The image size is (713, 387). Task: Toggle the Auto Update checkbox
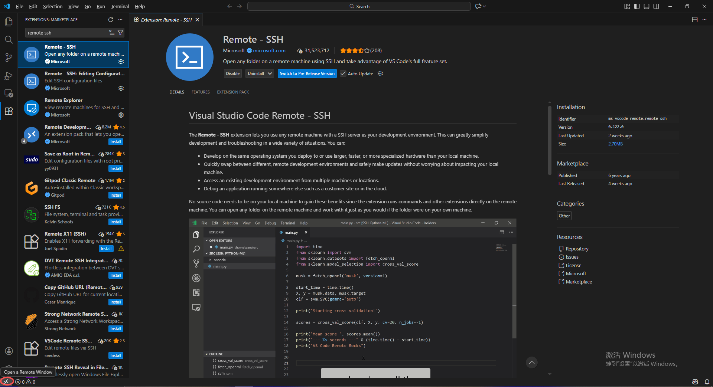coord(343,73)
